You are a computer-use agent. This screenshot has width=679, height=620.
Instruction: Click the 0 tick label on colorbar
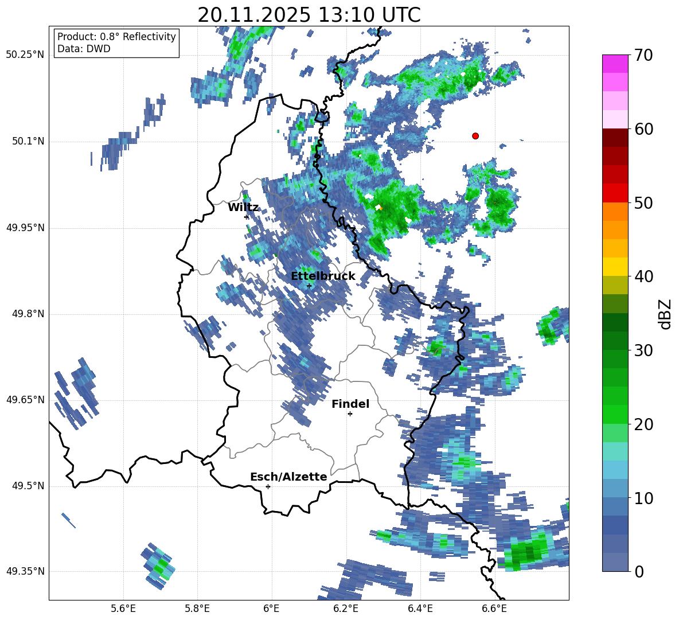[639, 571]
